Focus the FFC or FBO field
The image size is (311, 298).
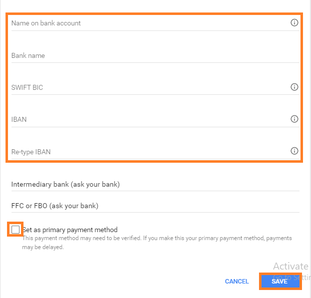(x=155, y=206)
